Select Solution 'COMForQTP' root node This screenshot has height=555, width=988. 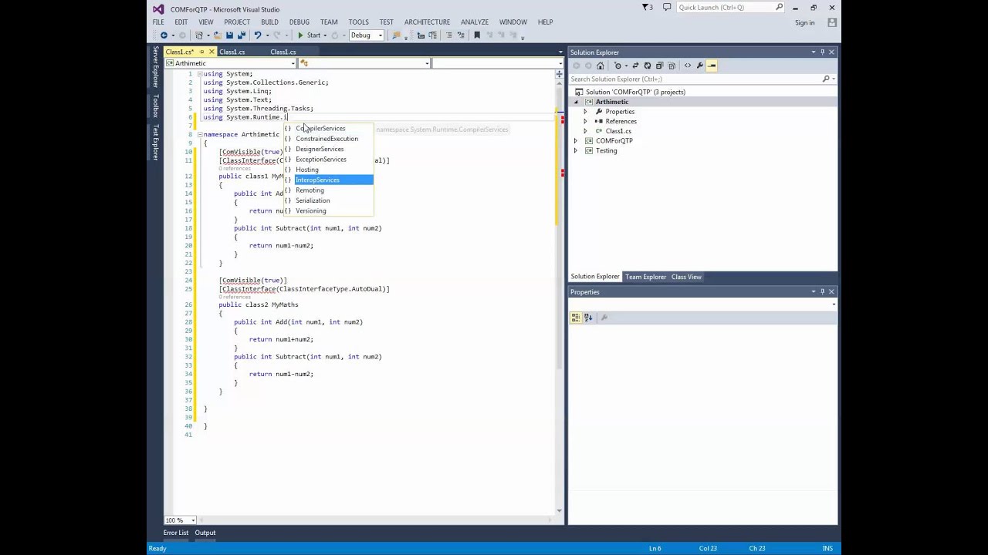(635, 92)
